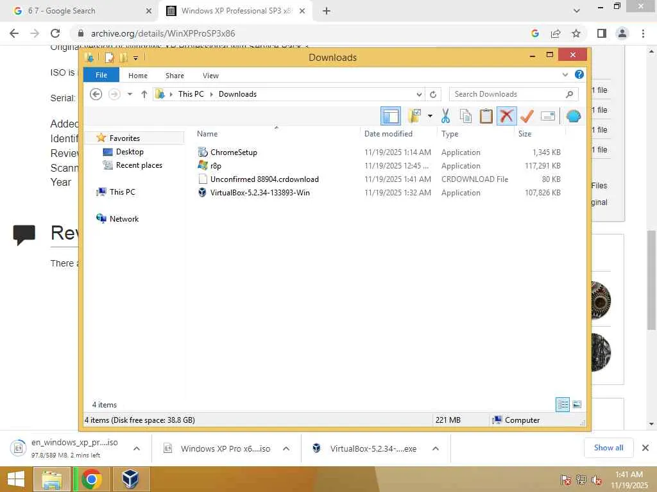Sort files by Date modified column
Viewport: 657px width, 492px height.
(388, 134)
